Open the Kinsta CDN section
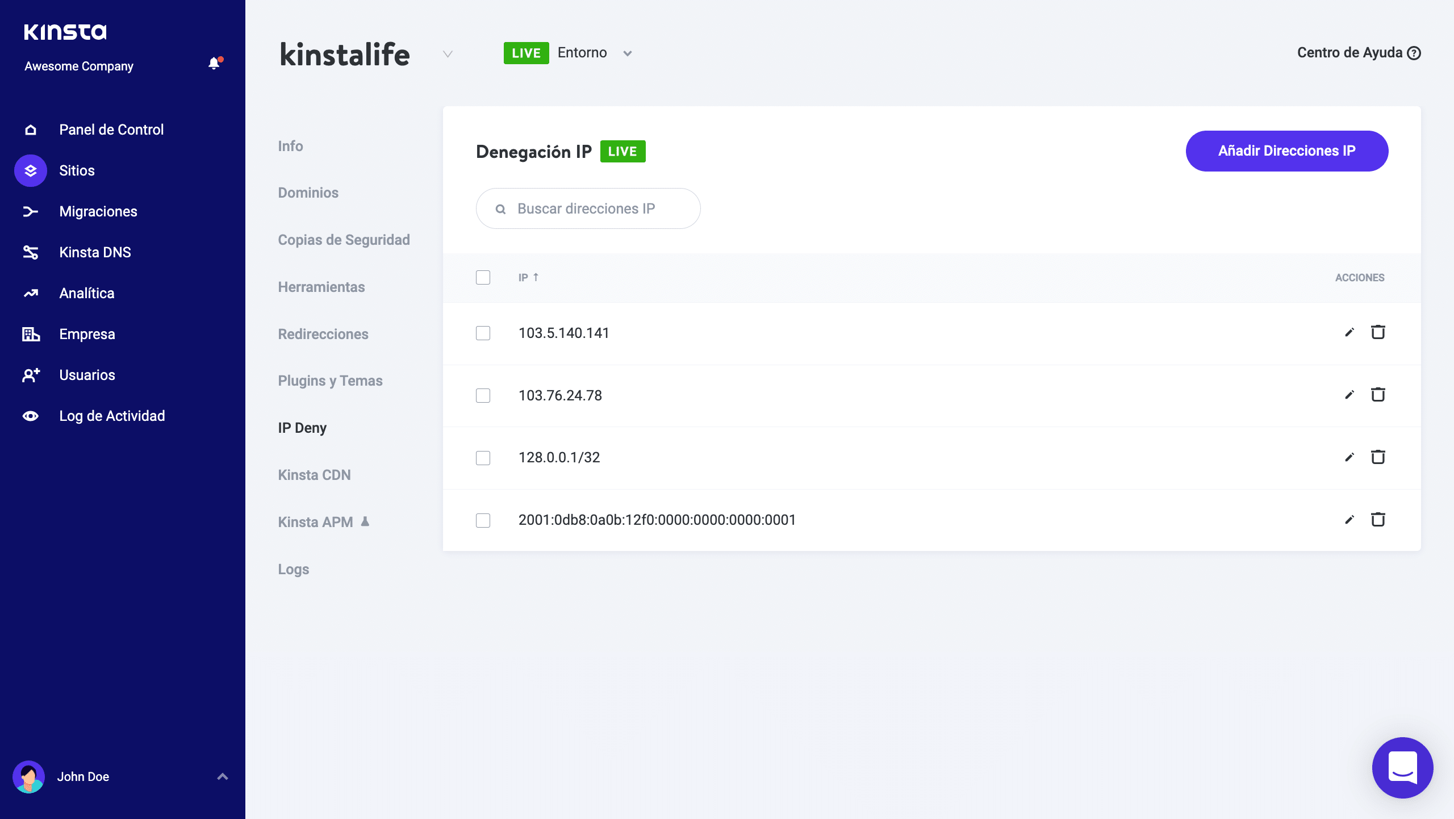 click(314, 475)
